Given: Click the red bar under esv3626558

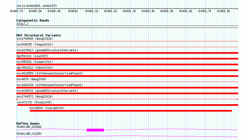Looking at the screenshot, I should 127,76.
